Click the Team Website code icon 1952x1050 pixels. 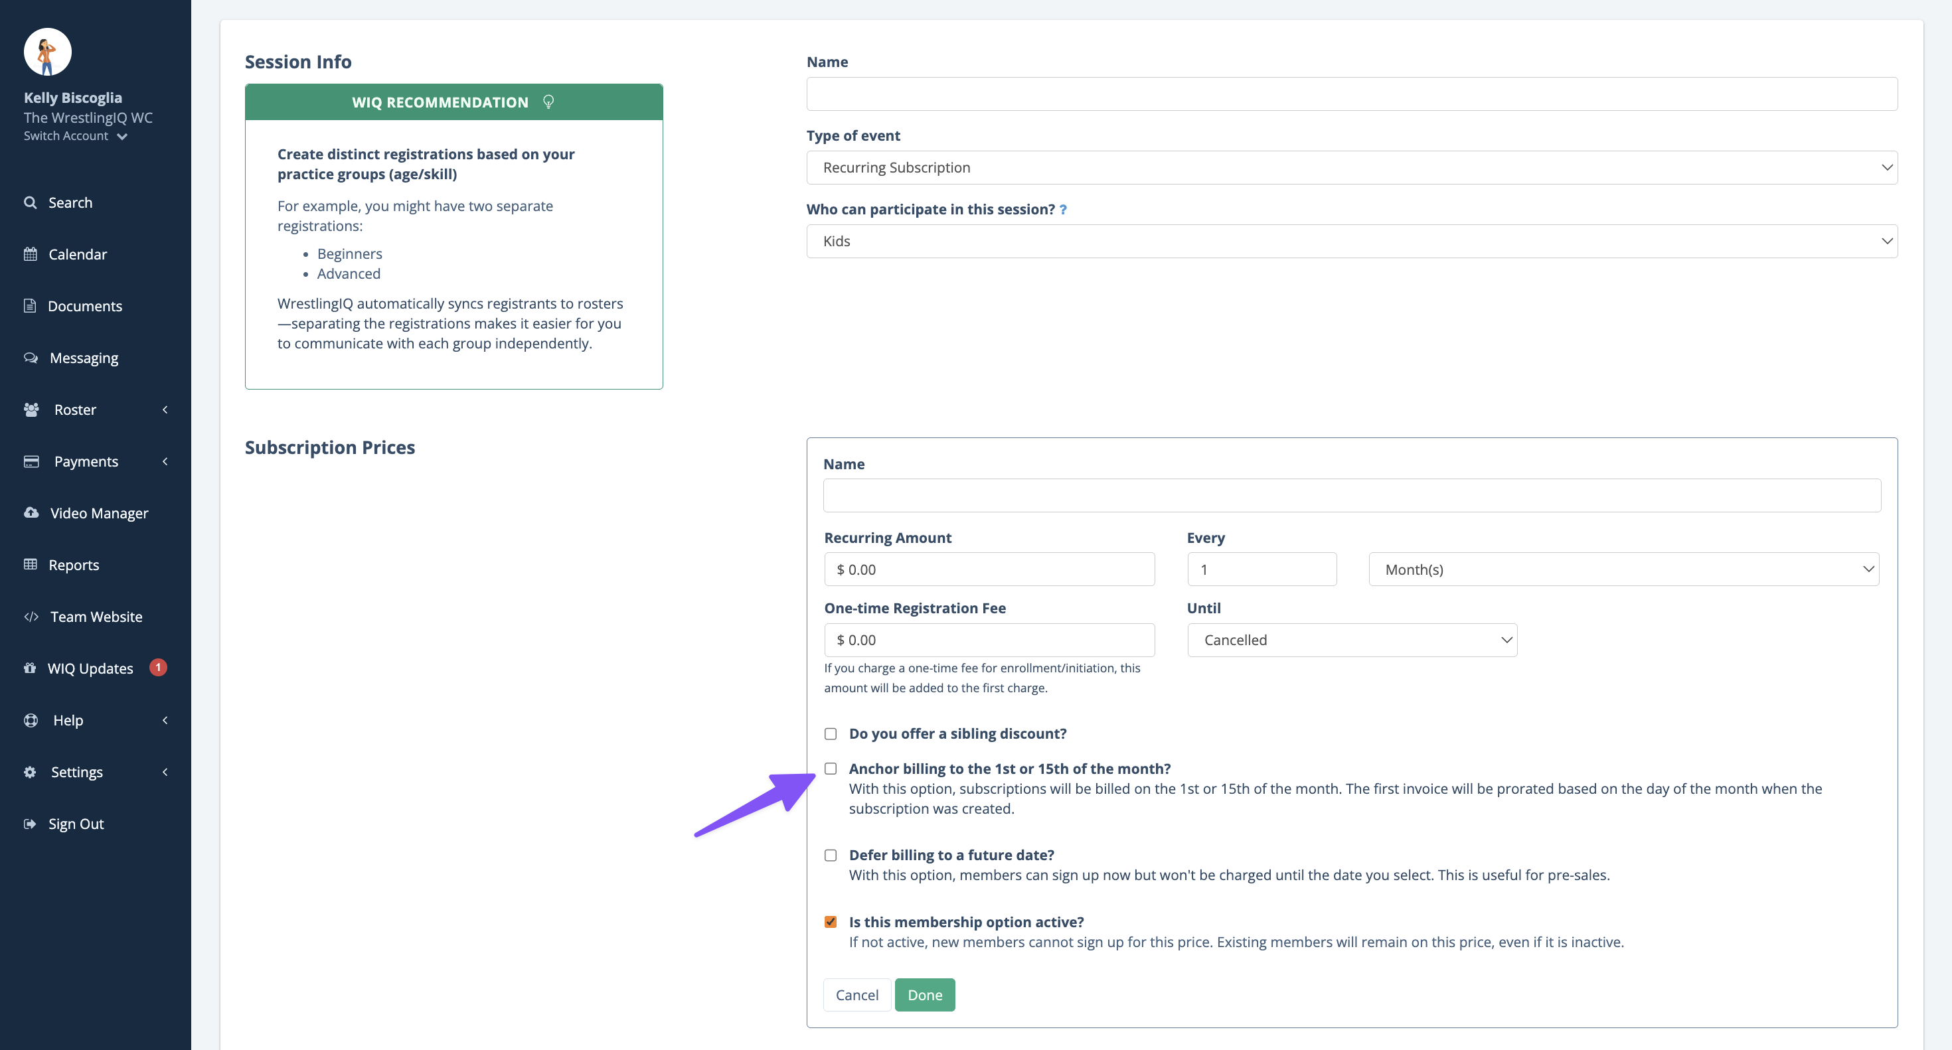(x=31, y=617)
